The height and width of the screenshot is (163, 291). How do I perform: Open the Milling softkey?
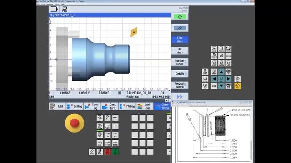(127, 106)
